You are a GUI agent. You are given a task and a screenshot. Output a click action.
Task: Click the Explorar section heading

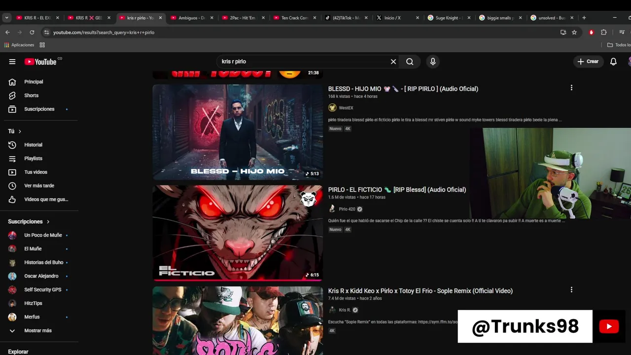pos(18,352)
